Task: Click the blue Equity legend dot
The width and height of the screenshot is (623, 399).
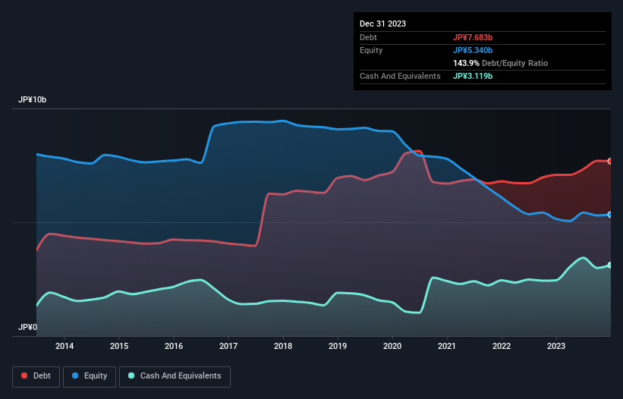Action: pyautogui.click(x=75, y=375)
